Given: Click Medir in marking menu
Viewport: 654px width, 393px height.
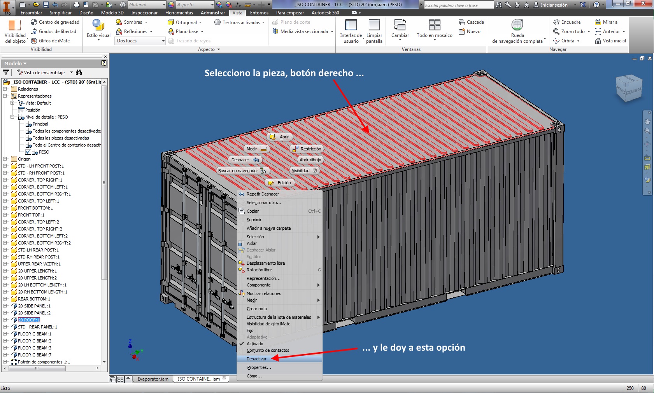Looking at the screenshot, I should [256, 149].
